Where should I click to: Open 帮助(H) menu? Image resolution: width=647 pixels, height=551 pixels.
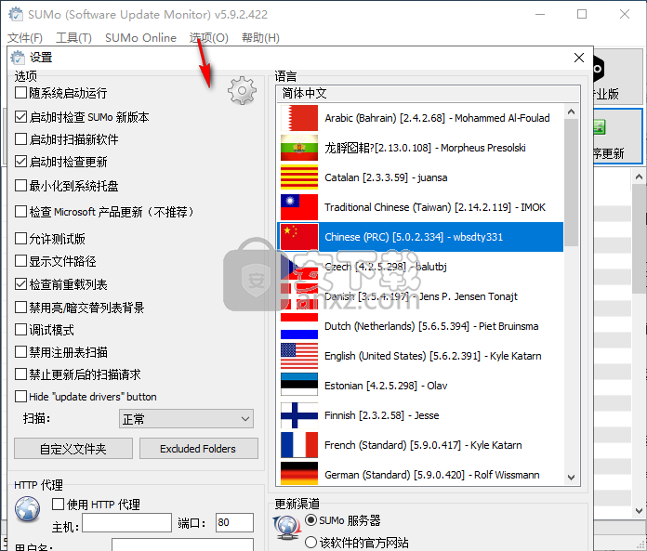point(260,38)
